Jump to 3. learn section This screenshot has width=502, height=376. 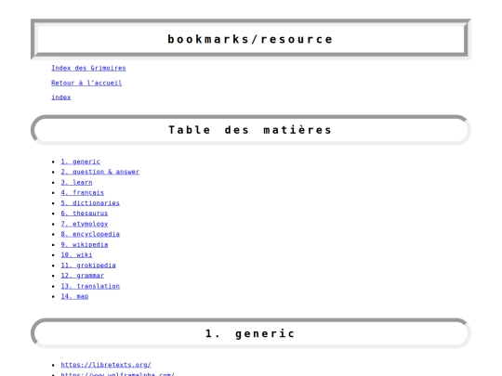(76, 182)
